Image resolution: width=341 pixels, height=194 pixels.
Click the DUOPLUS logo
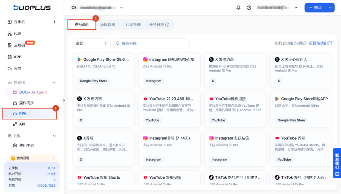[32, 8]
